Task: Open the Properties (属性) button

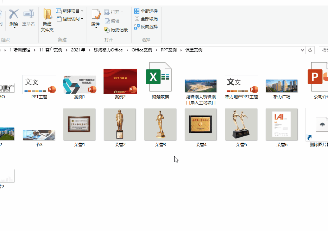Action: [96, 18]
